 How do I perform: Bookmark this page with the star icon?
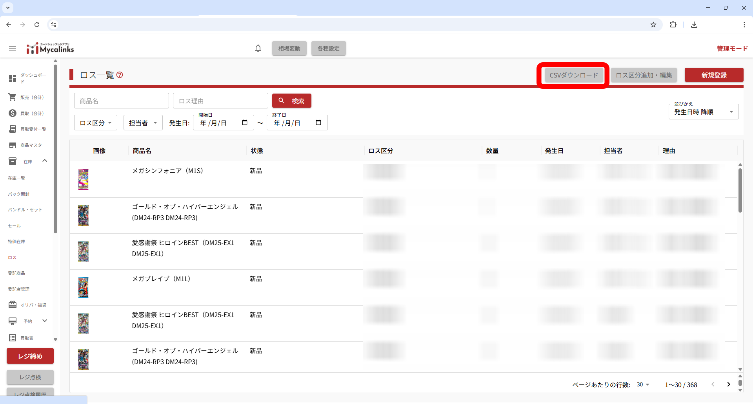[653, 25]
